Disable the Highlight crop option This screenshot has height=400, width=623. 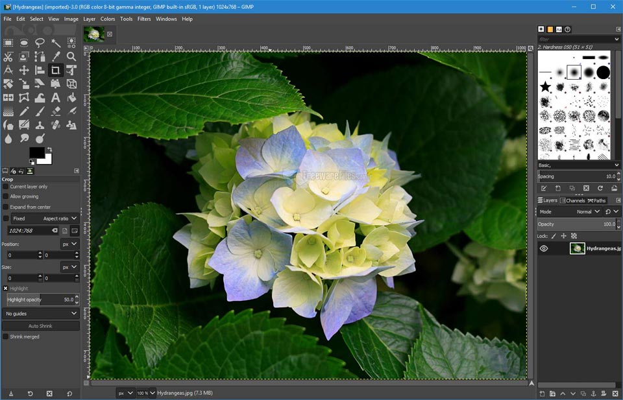(x=5, y=288)
